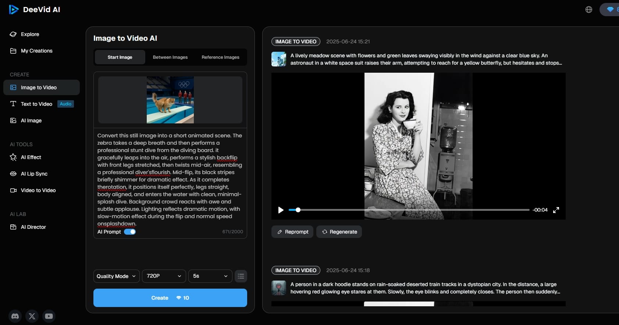
Task: Click the lively meadow scene prompt text
Action: click(426, 59)
